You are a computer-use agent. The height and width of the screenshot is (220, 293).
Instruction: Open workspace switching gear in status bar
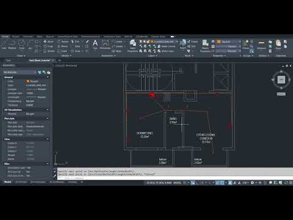point(252,183)
